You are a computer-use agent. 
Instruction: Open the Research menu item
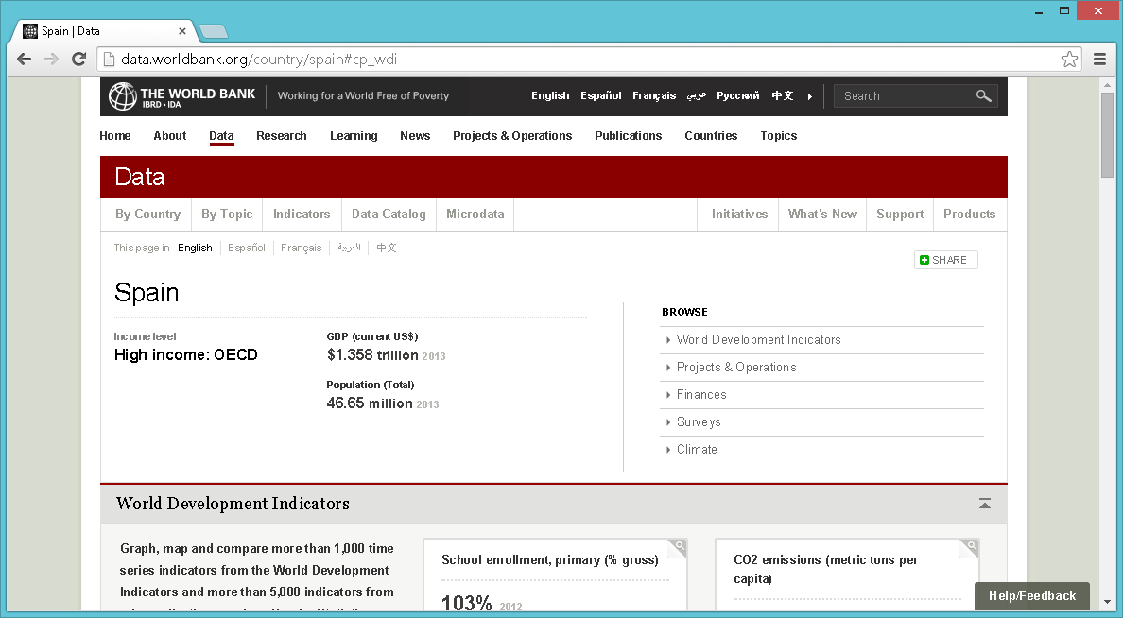282,136
